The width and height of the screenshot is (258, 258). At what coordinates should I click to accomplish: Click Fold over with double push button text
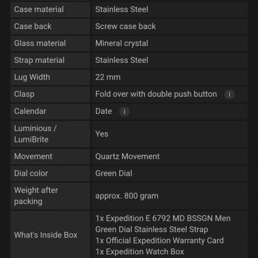tap(156, 94)
